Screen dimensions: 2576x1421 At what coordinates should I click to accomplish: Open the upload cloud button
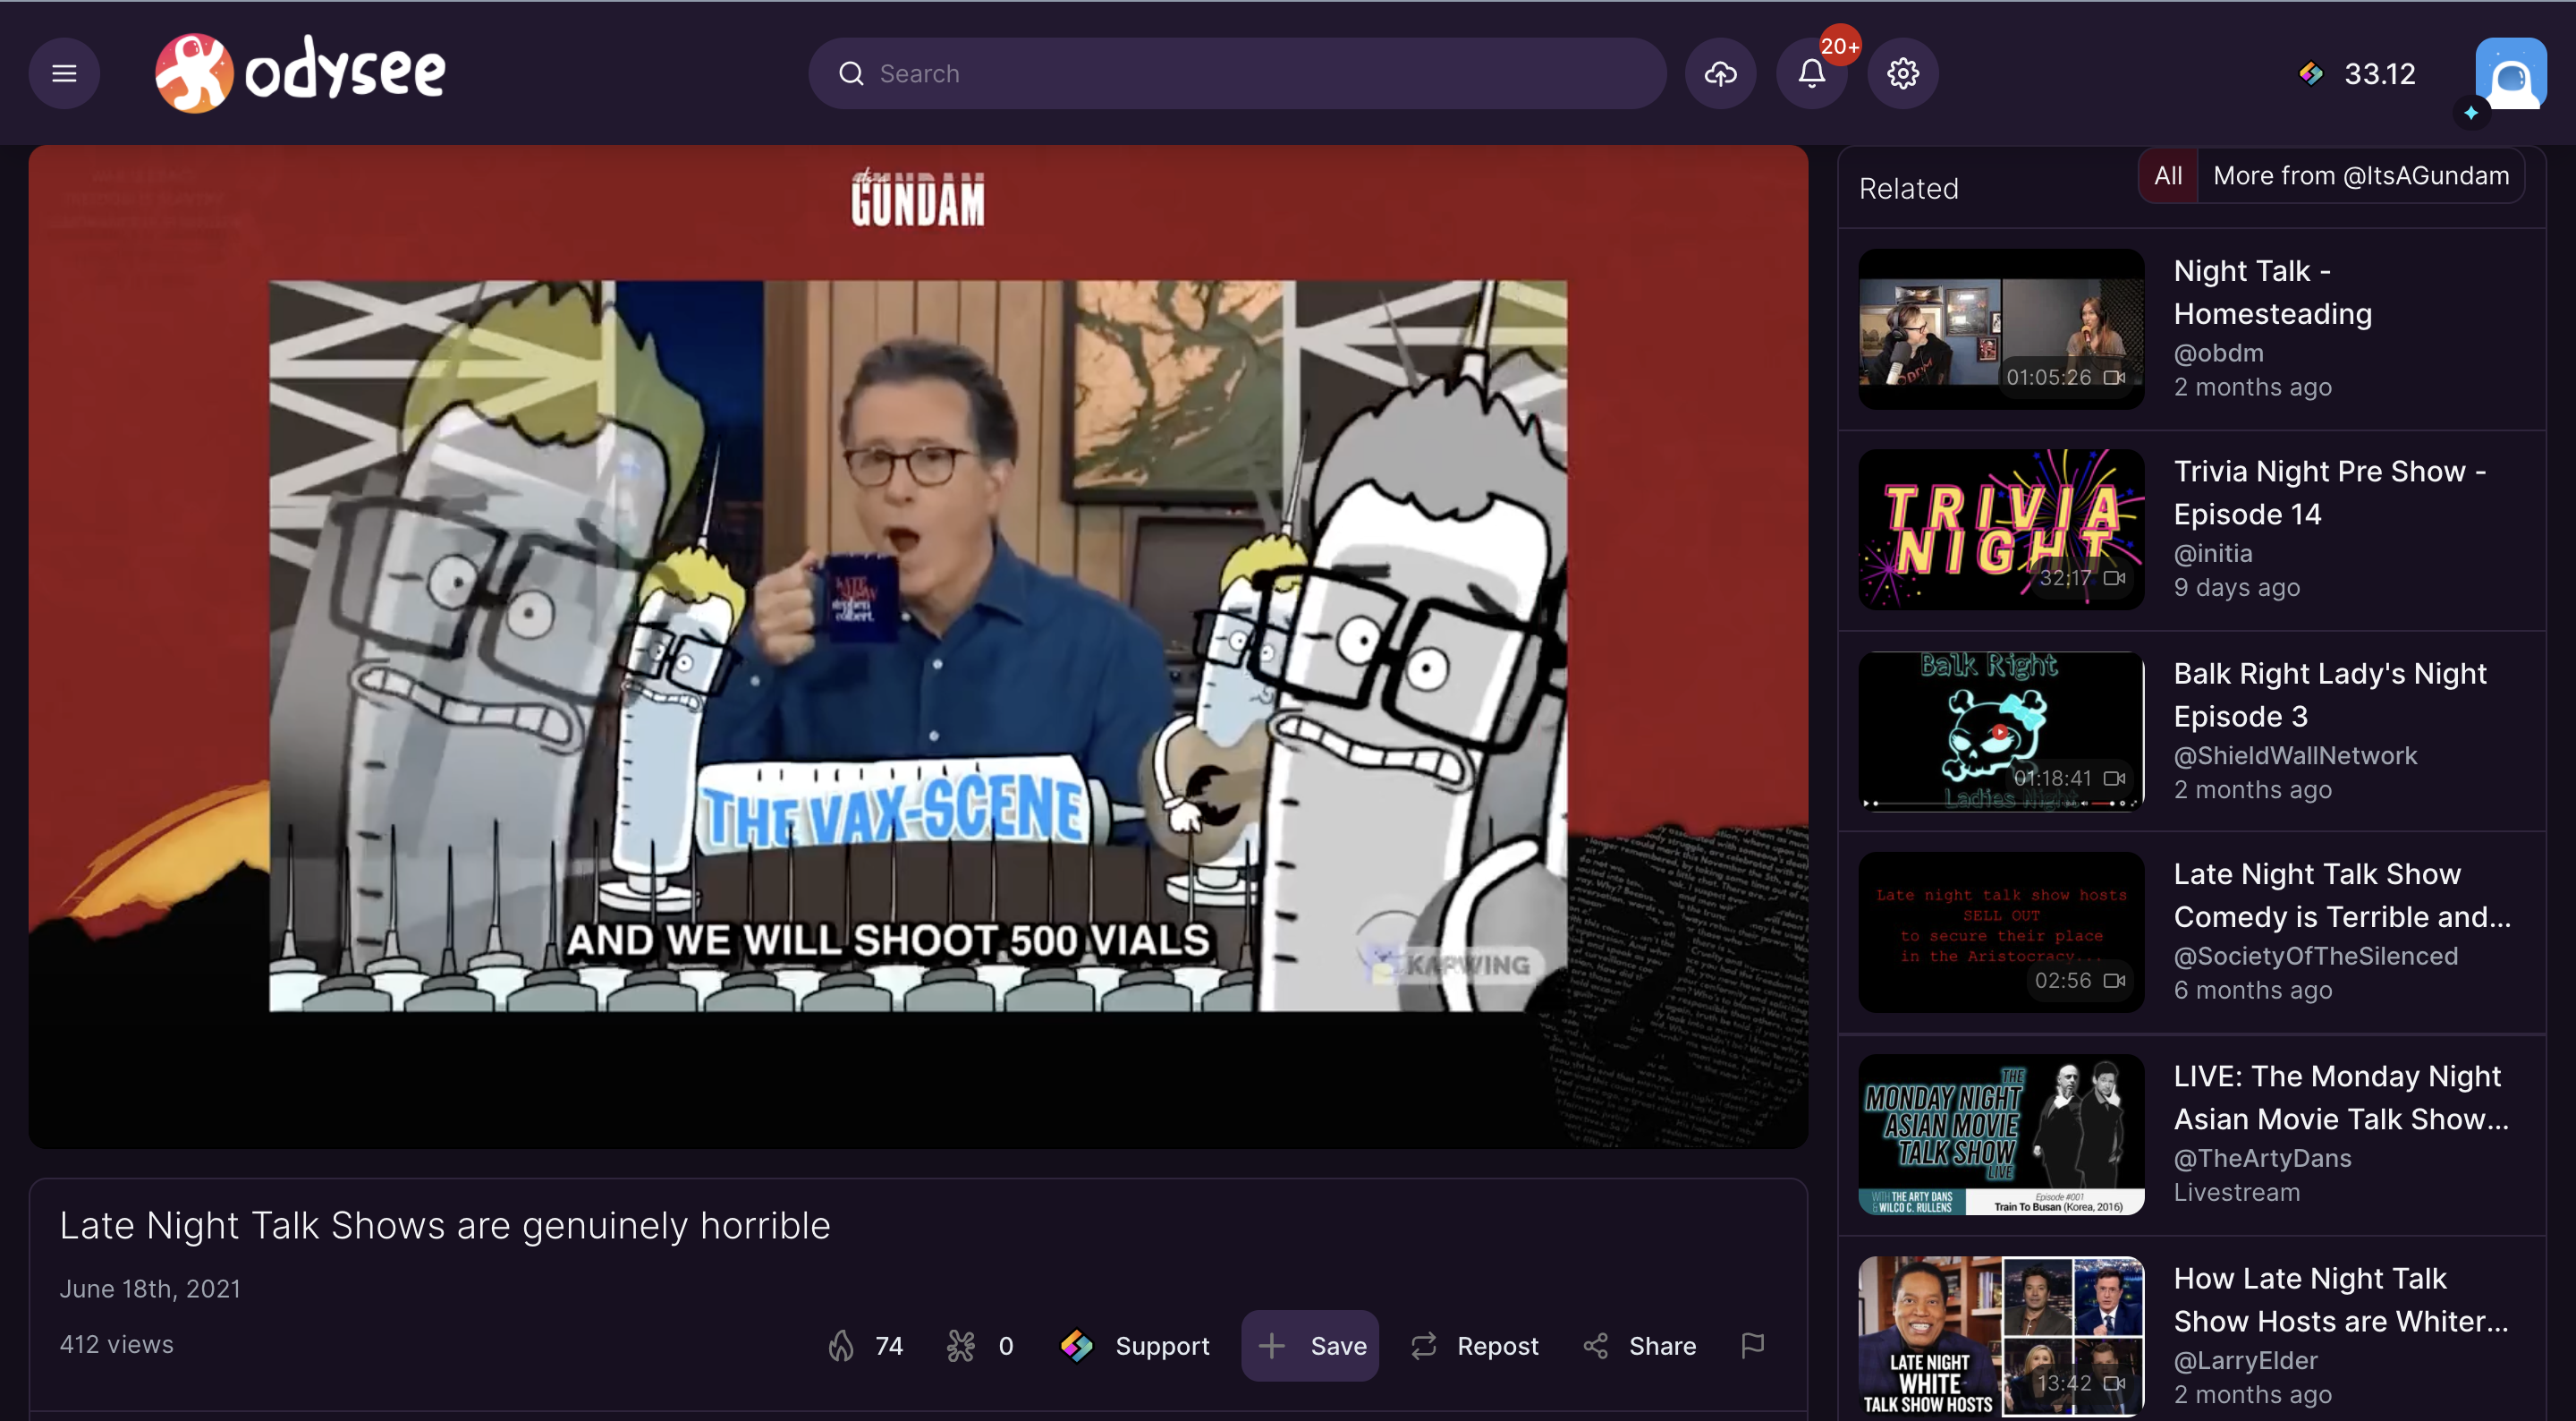(x=1720, y=73)
